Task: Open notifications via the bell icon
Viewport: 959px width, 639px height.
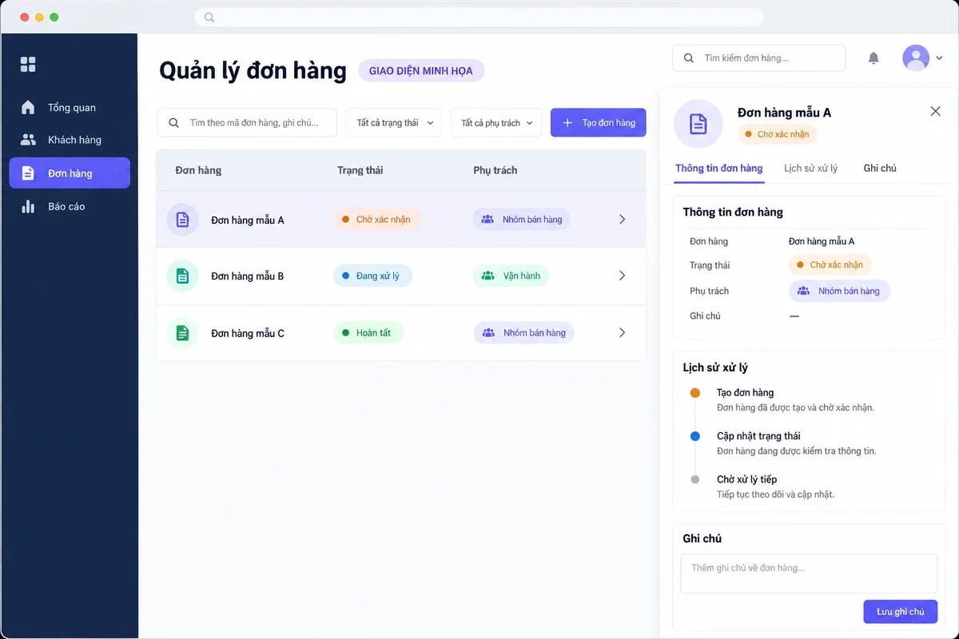Action: (x=873, y=58)
